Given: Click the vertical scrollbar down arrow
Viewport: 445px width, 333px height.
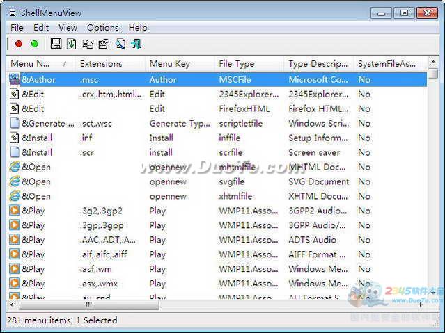Looking at the screenshot, I should [431, 294].
